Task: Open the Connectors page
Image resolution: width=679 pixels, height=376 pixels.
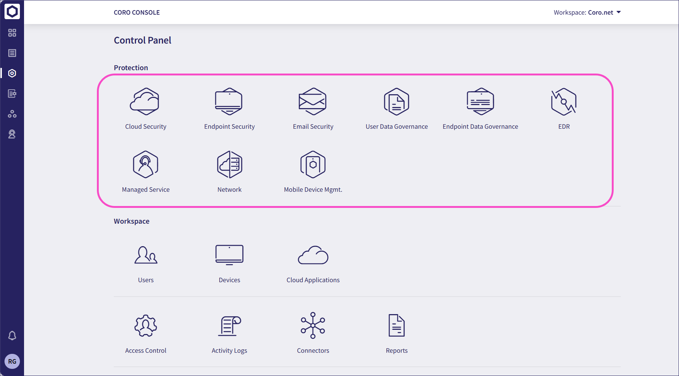Action: (312, 326)
